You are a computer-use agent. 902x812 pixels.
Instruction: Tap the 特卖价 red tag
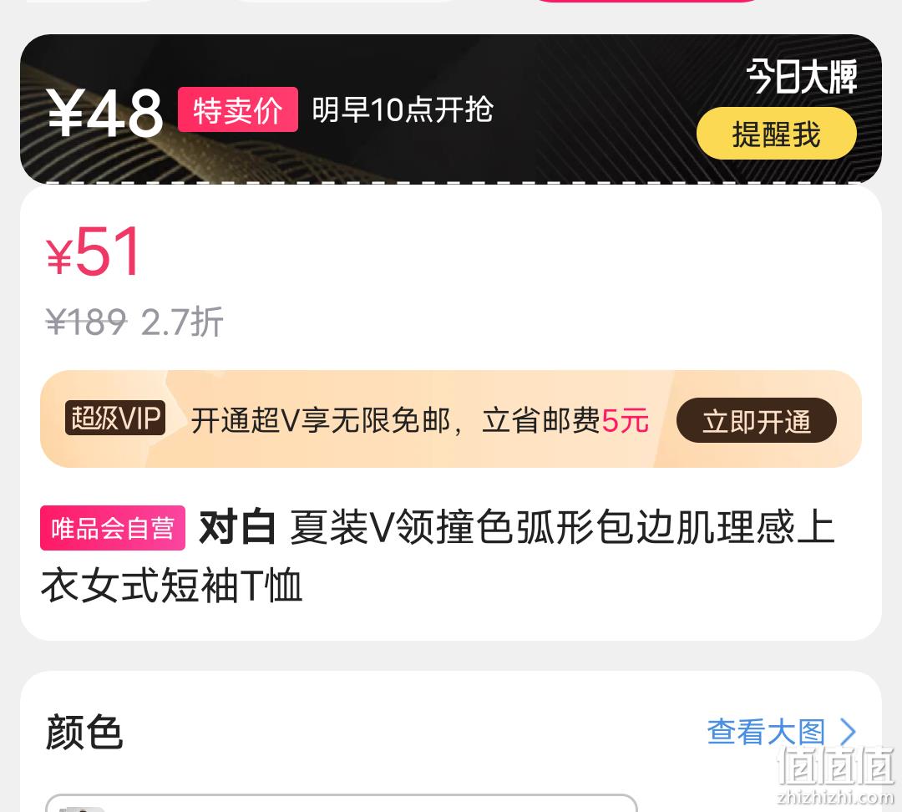[237, 109]
